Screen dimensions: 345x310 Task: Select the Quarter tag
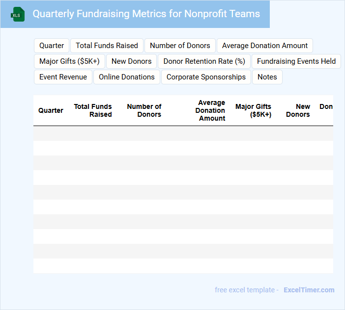pyautogui.click(x=52, y=46)
